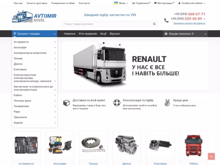The image size is (220, 165).
Task: Open the Інструменти card label
Action: (26, 164)
